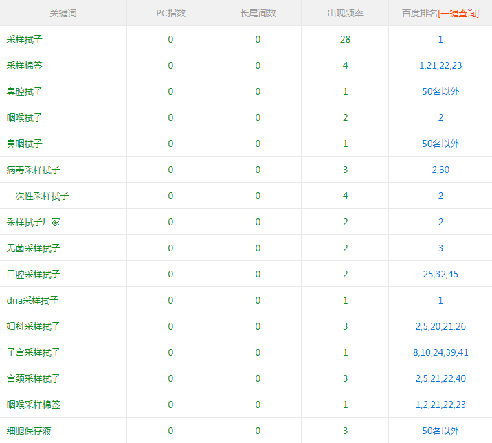
Task: Open ranking 2,30 for 病毒采样拭子
Action: pos(440,170)
